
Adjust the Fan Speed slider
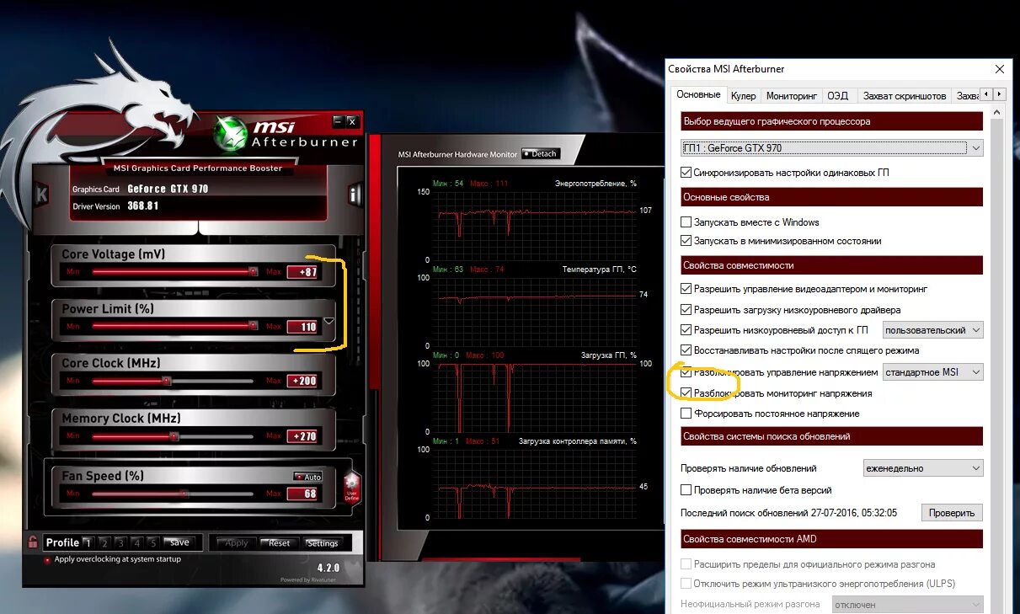tap(173, 494)
